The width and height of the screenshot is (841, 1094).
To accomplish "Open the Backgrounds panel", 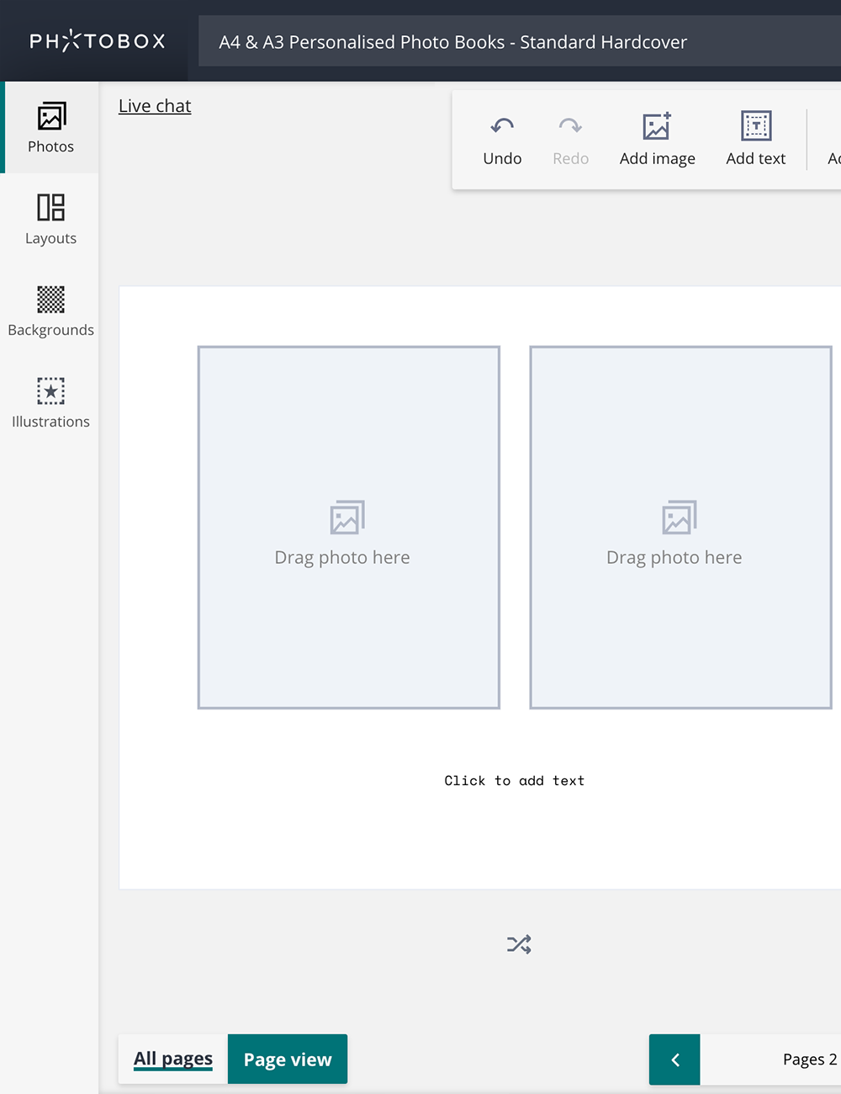I will 50,311.
